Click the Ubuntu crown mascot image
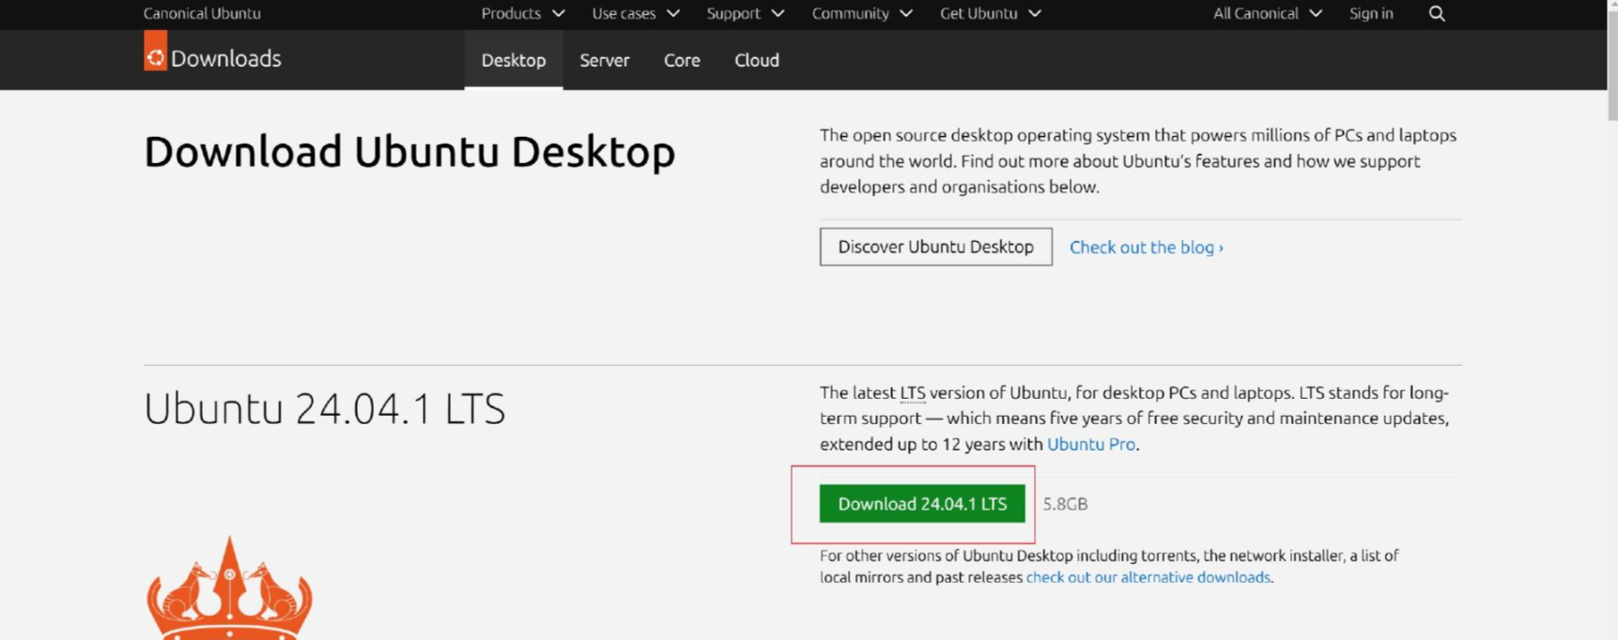 229,588
